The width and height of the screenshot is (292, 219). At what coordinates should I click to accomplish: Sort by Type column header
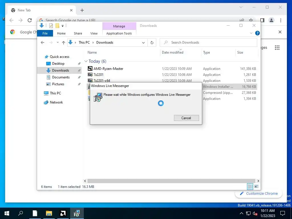206,52
